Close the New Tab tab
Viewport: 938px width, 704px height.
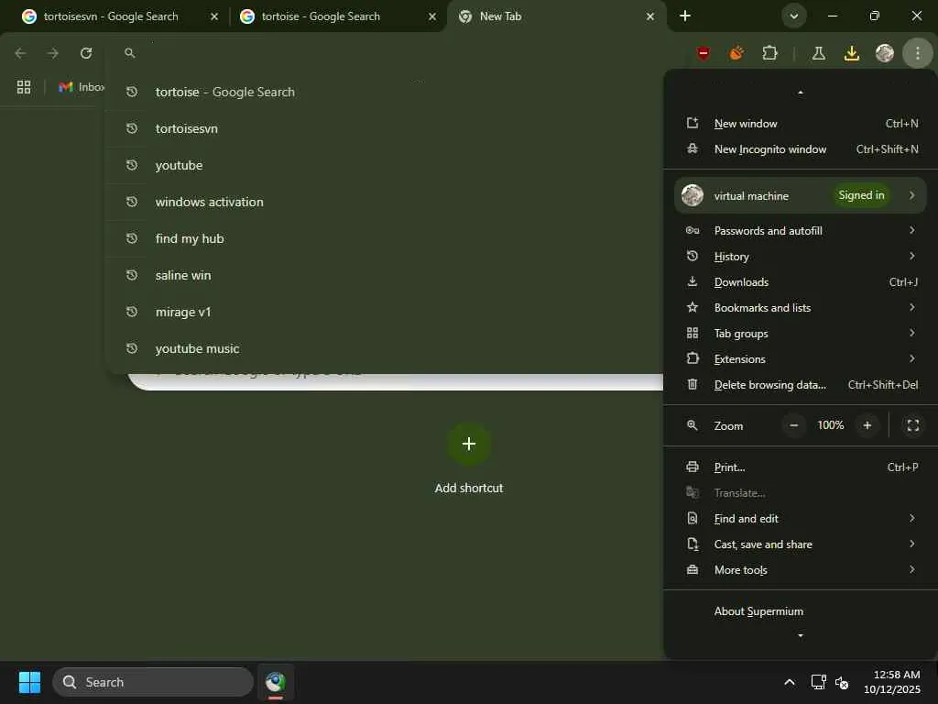pos(650,16)
